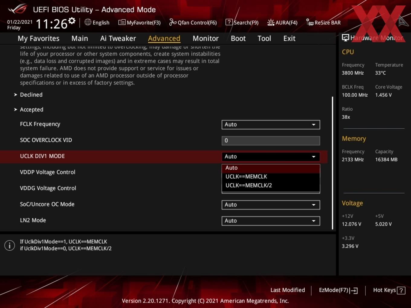Click the UCLK DIV1 MODE label

pos(42,156)
